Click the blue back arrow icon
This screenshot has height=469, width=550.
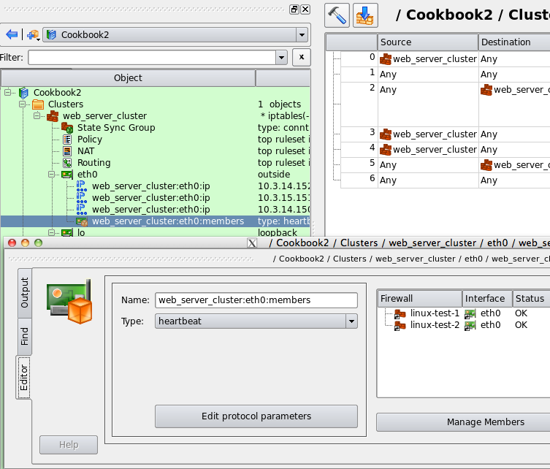tap(12, 34)
